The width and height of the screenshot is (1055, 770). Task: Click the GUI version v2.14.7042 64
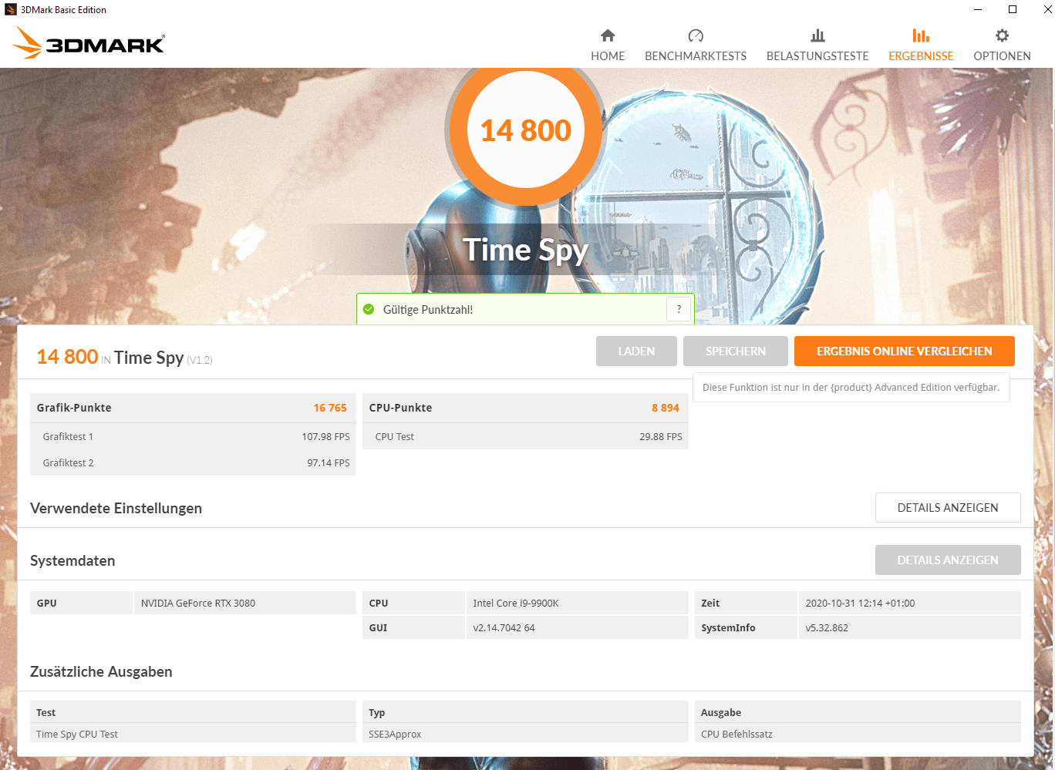click(x=504, y=627)
